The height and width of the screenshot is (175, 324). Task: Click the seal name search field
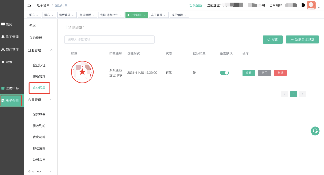109,40
